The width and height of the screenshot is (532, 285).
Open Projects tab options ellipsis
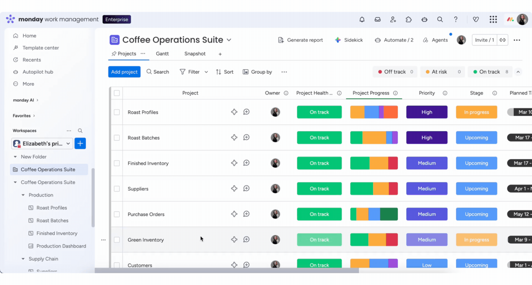(143, 53)
